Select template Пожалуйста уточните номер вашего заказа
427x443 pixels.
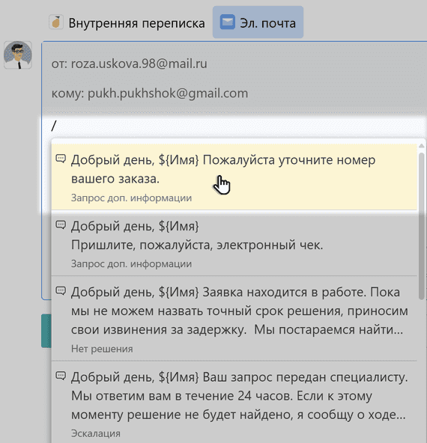(234, 177)
